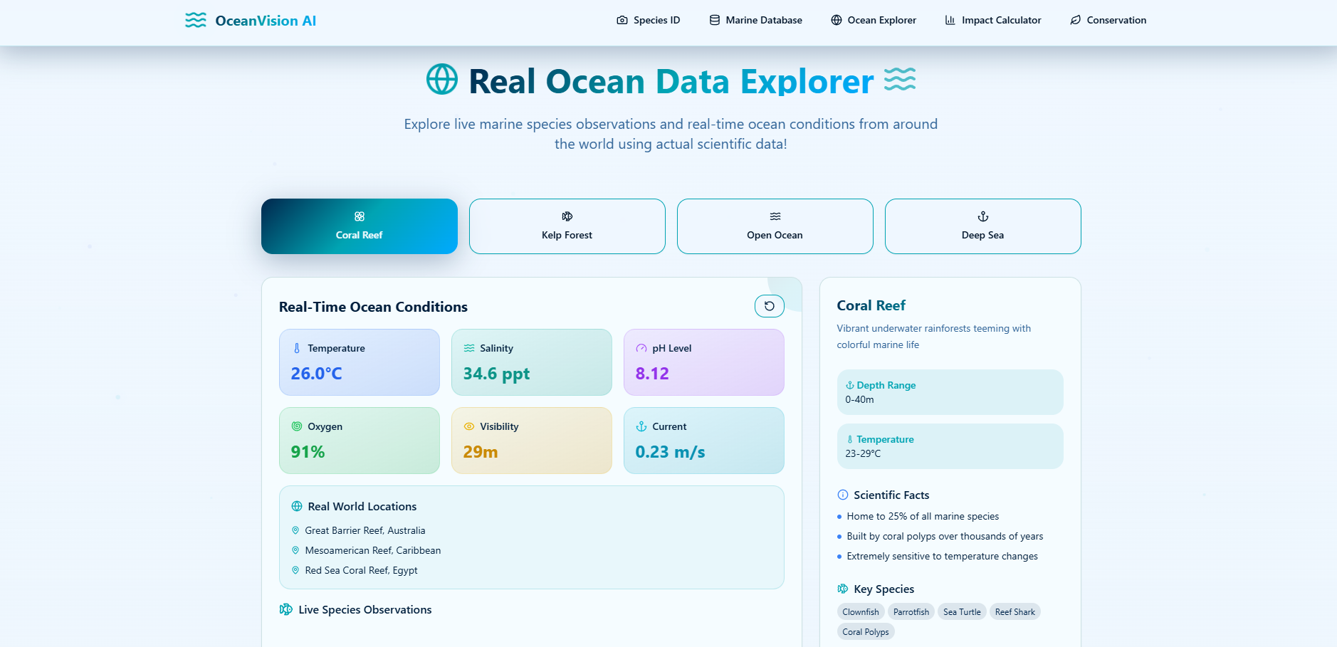Open the Impact Calculator page
The height and width of the screenshot is (647, 1337).
993,20
